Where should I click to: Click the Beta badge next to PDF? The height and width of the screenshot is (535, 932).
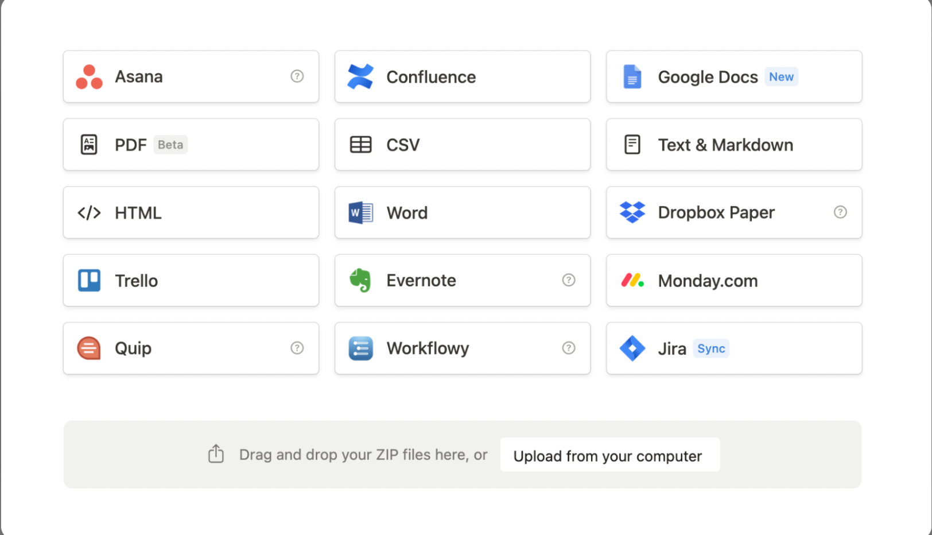point(170,145)
